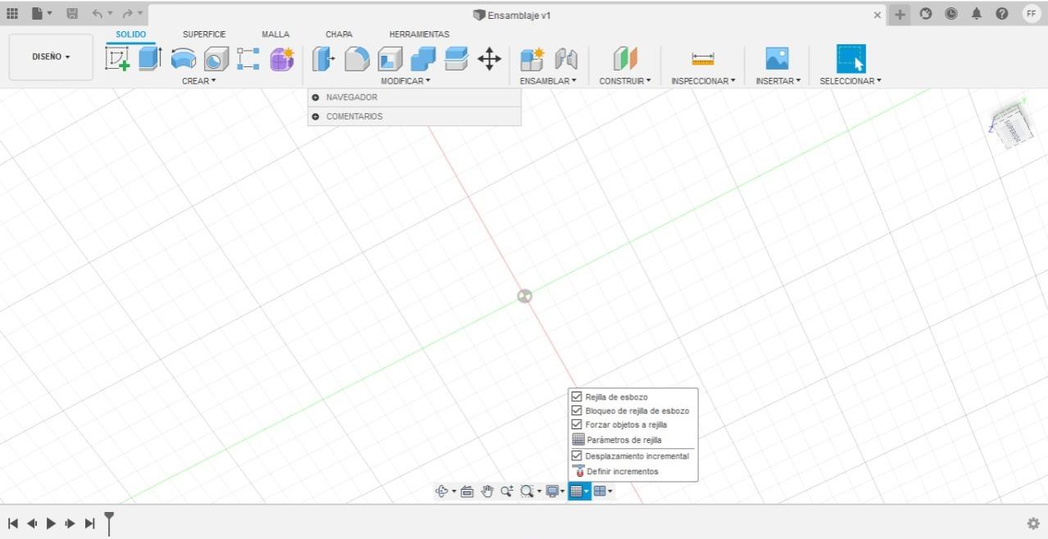
Task: Select the Move/Copy tool
Action: tap(489, 58)
